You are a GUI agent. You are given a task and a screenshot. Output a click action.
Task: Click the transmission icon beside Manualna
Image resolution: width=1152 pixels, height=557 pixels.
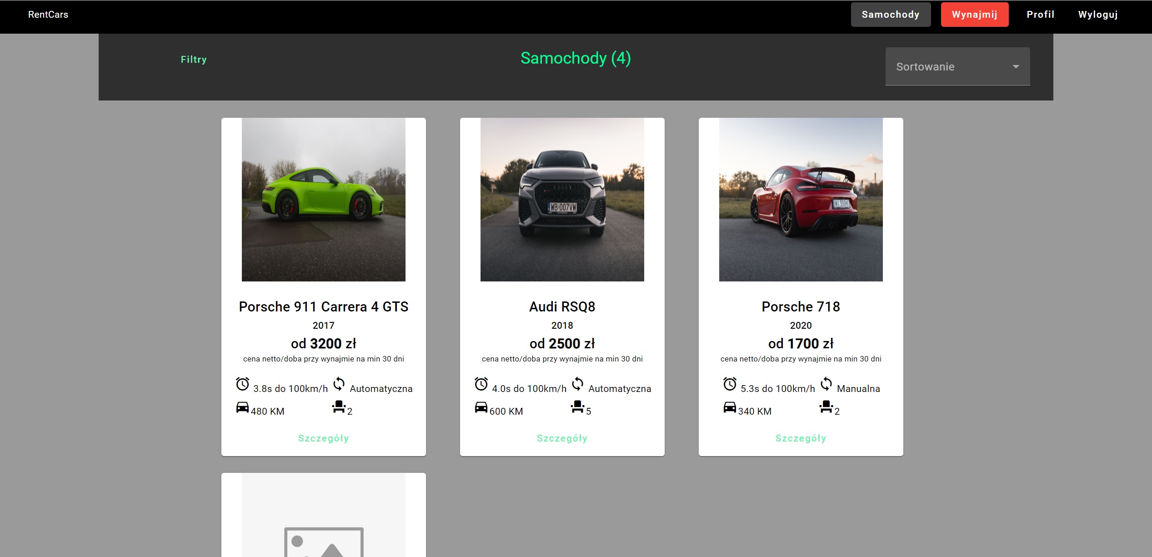coord(826,384)
